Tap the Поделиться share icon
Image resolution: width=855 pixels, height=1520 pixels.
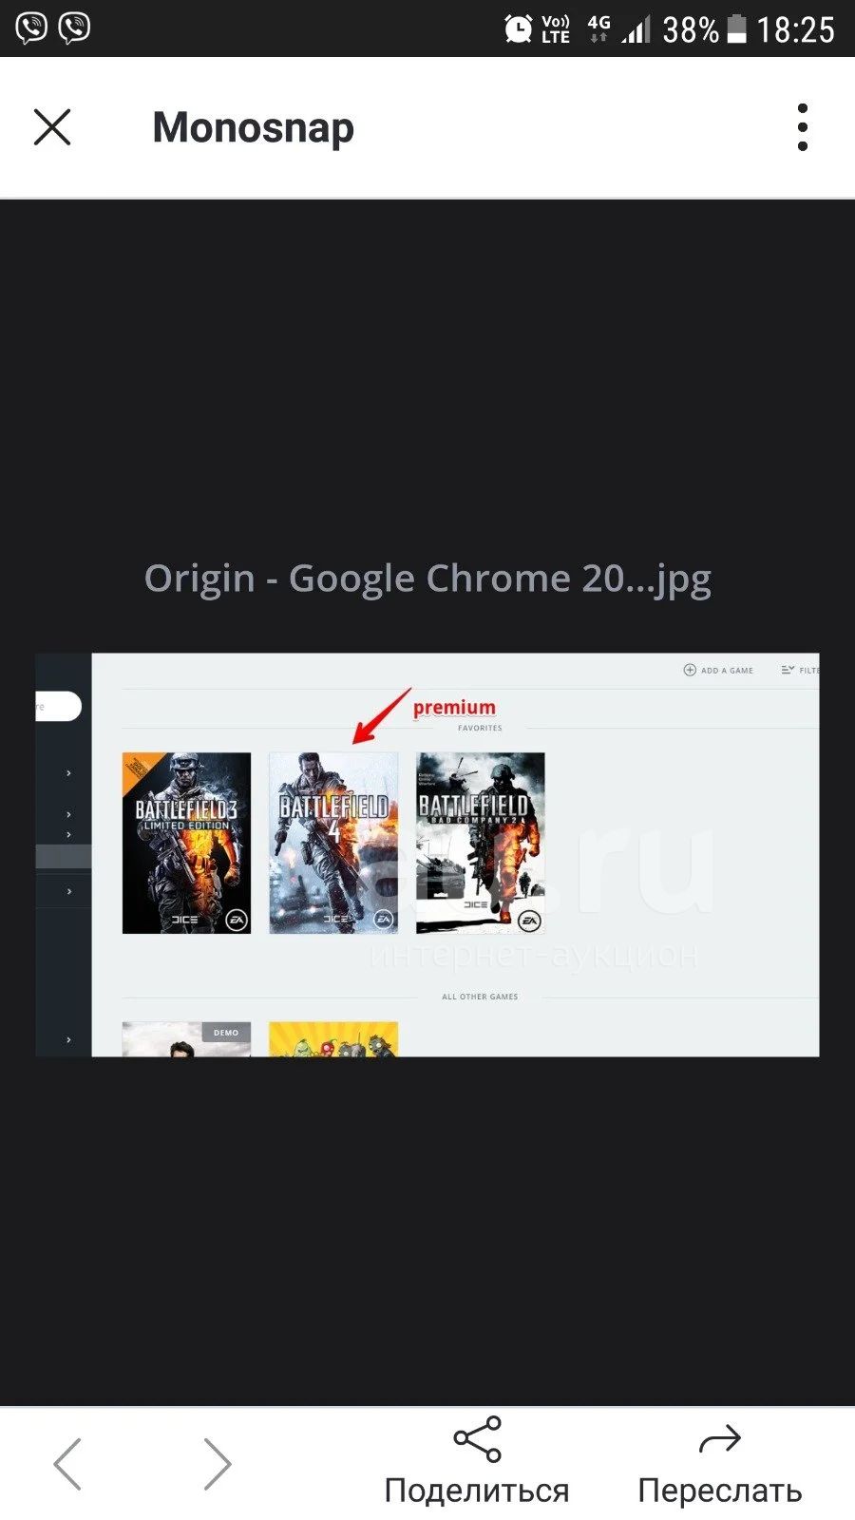tap(477, 1439)
